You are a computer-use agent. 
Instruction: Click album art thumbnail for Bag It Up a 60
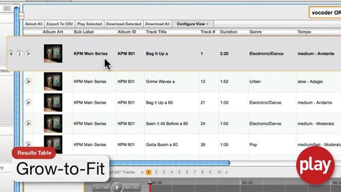[x=53, y=102]
